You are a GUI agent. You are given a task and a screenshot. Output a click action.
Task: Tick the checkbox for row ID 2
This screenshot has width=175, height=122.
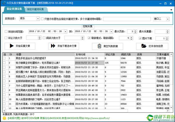(4, 63)
